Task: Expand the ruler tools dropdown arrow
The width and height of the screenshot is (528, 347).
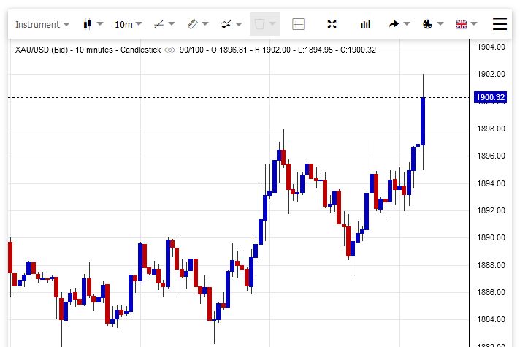Action: click(205, 23)
